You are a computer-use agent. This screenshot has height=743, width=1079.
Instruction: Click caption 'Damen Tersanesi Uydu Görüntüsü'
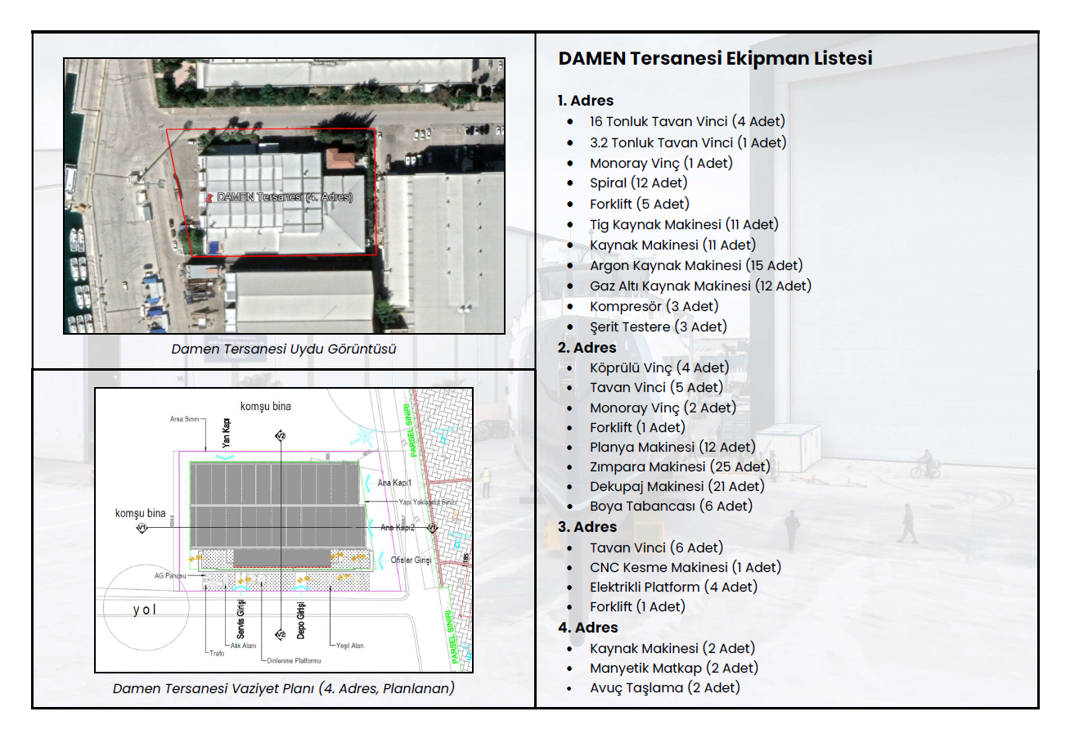(x=284, y=349)
